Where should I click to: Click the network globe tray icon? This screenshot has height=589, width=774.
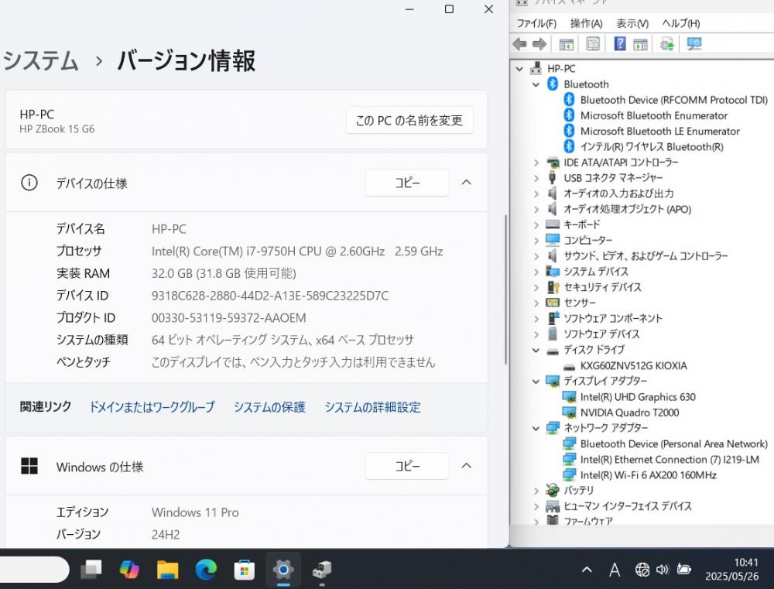coord(642,570)
